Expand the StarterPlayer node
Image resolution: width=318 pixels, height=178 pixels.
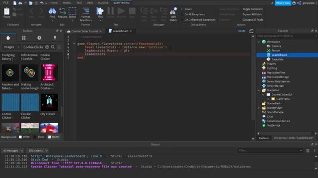[258, 108]
